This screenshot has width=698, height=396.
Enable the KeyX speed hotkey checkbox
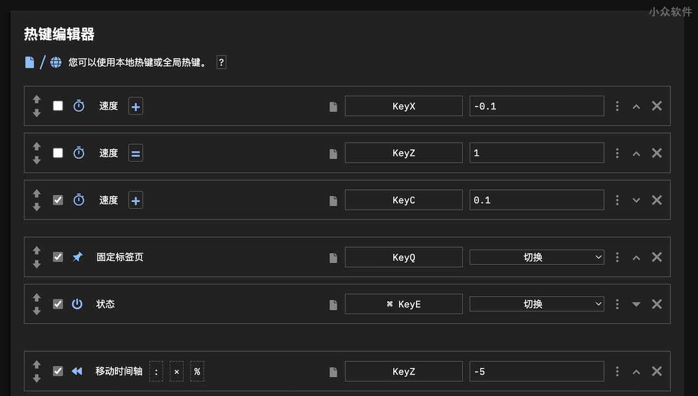(x=58, y=106)
